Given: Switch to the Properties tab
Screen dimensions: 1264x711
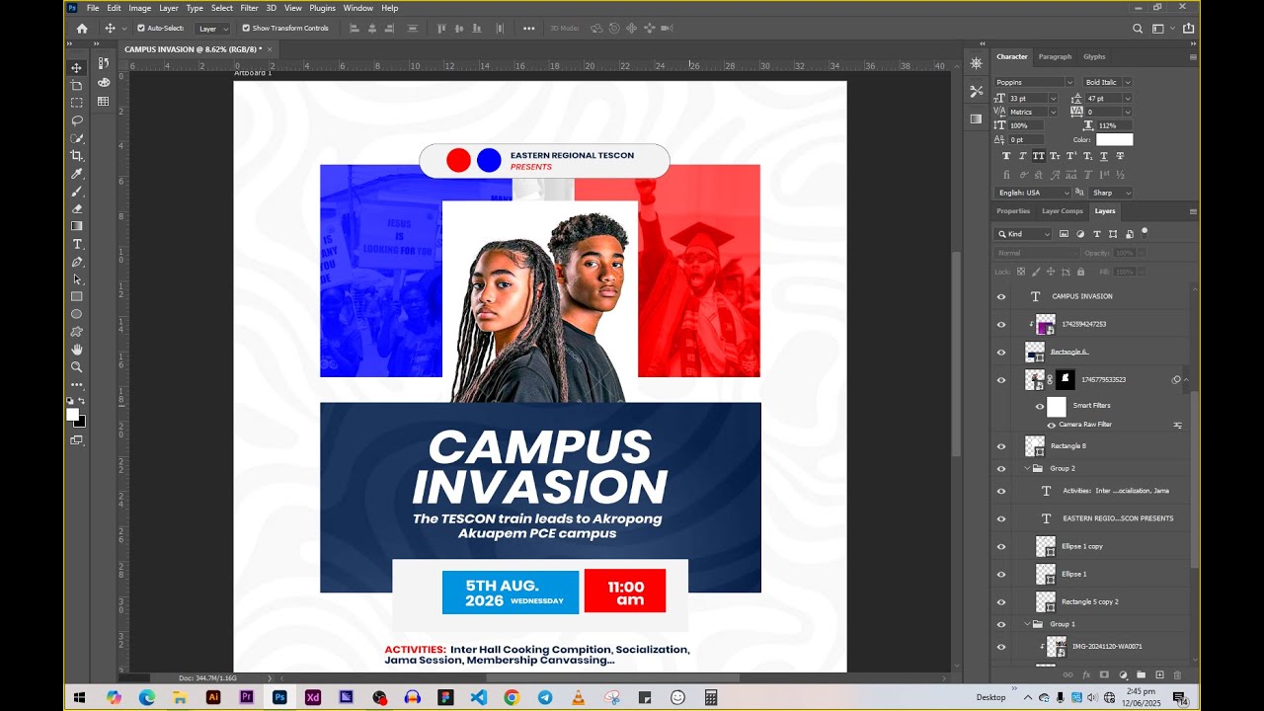Looking at the screenshot, I should click(1013, 211).
